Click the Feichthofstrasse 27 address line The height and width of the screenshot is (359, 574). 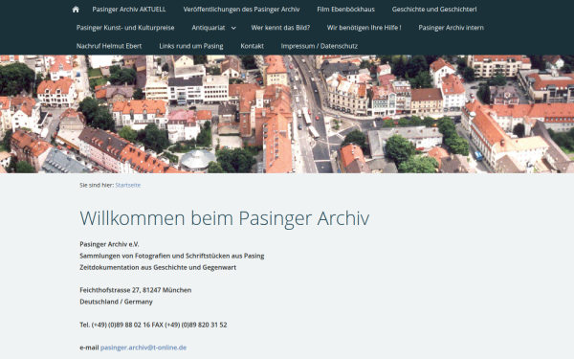136,290
